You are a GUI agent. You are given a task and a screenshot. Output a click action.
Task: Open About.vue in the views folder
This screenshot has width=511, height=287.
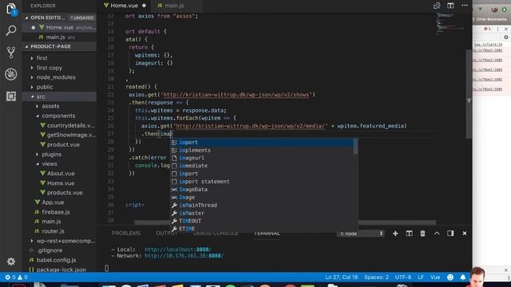click(x=60, y=174)
